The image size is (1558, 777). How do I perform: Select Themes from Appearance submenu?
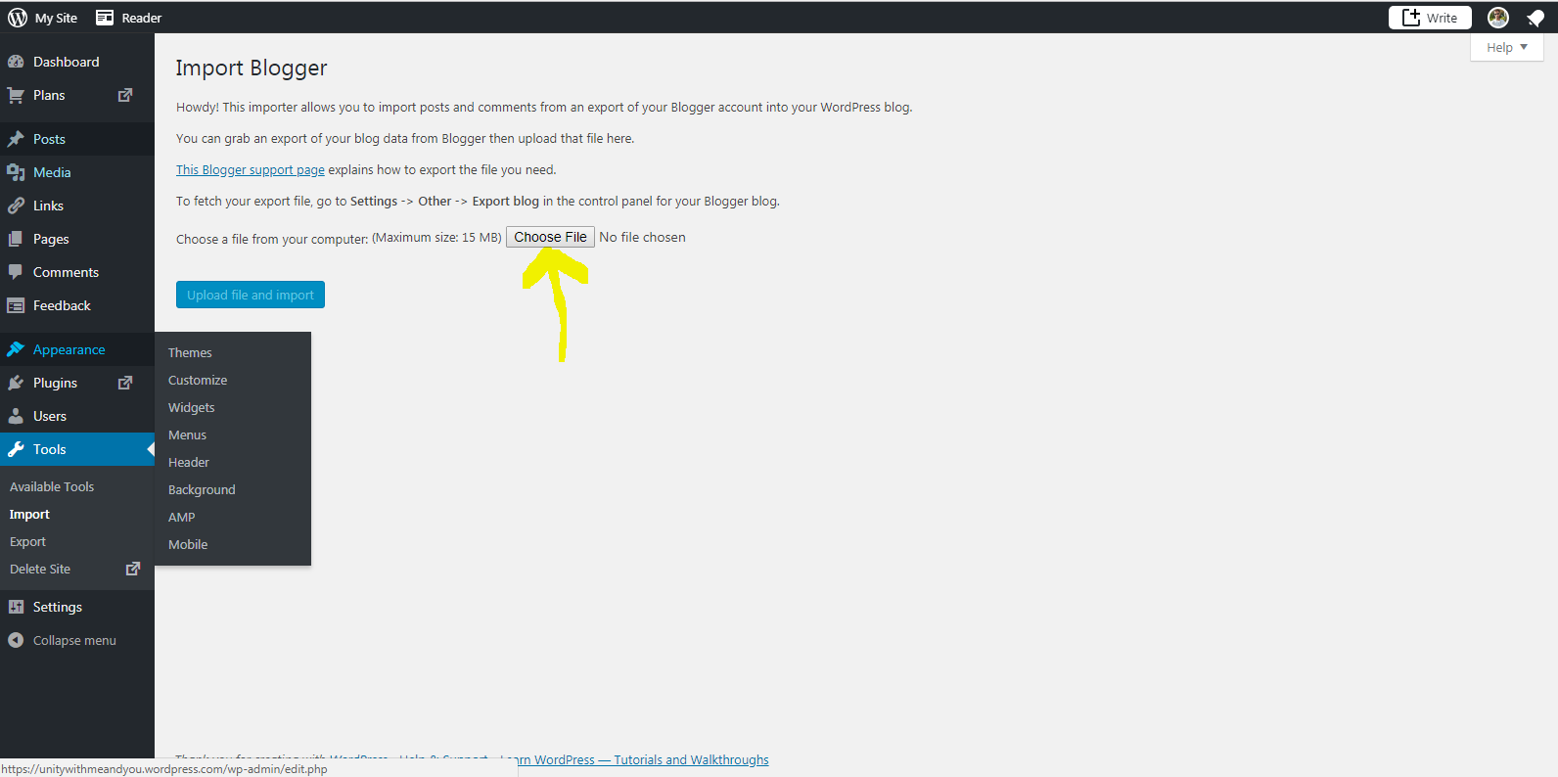point(190,352)
